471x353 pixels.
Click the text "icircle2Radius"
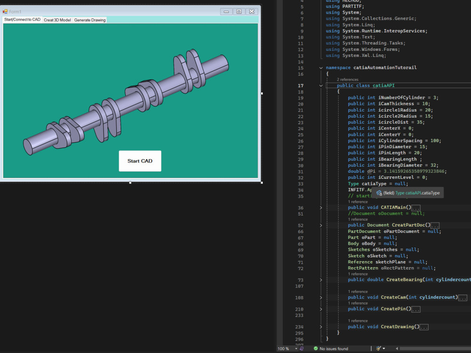(x=398, y=116)
